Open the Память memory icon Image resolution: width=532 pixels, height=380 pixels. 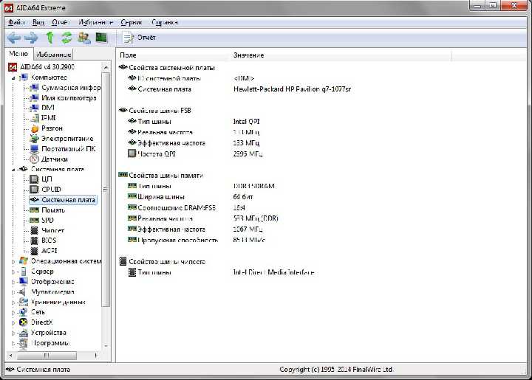pos(34,210)
